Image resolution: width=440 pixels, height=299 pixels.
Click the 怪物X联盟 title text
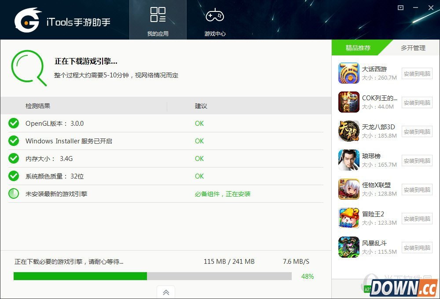376,185
